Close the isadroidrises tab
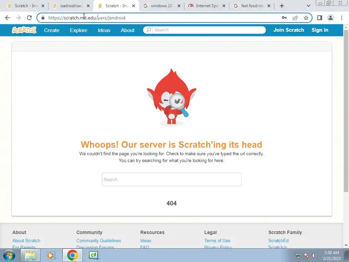The image size is (349, 262). (88, 6)
